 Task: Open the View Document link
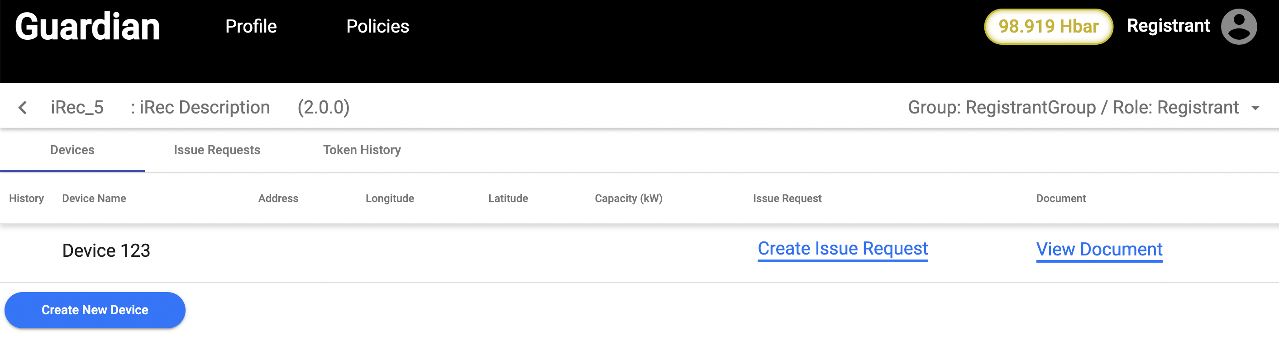[x=1099, y=250]
